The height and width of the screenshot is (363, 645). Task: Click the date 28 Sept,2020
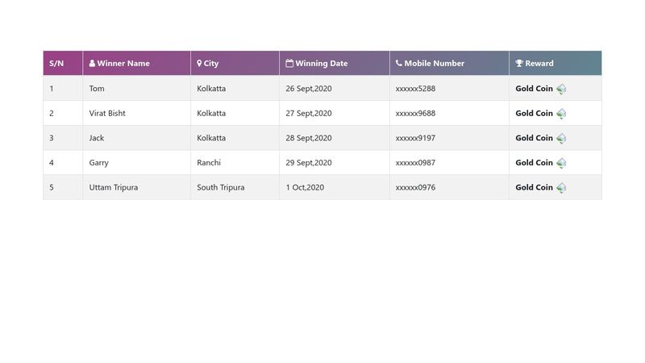[x=309, y=138]
